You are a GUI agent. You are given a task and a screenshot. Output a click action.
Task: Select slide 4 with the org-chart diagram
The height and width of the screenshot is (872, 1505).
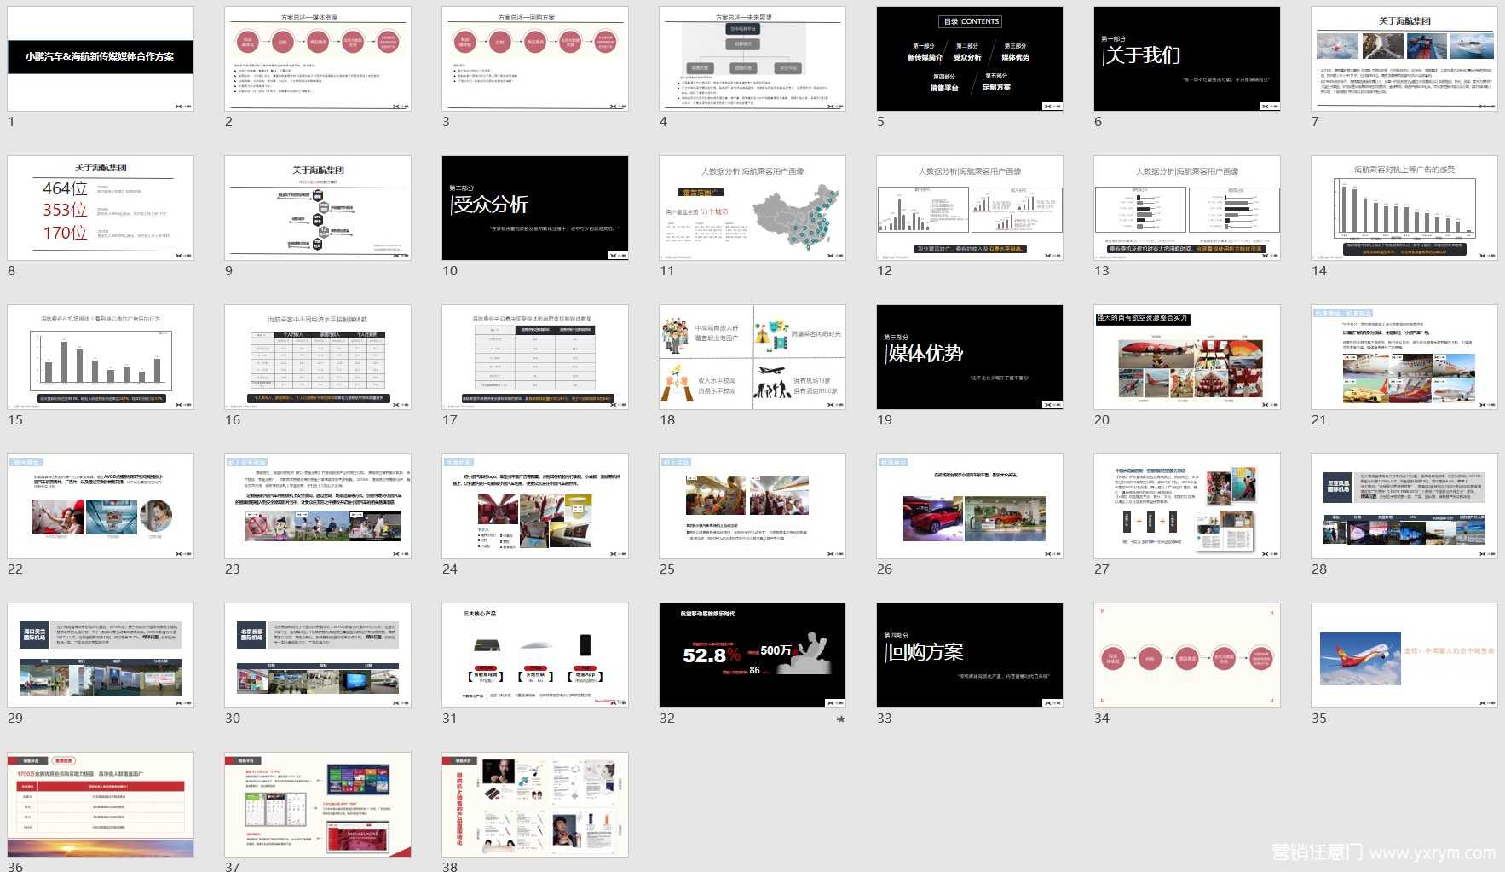coord(752,59)
